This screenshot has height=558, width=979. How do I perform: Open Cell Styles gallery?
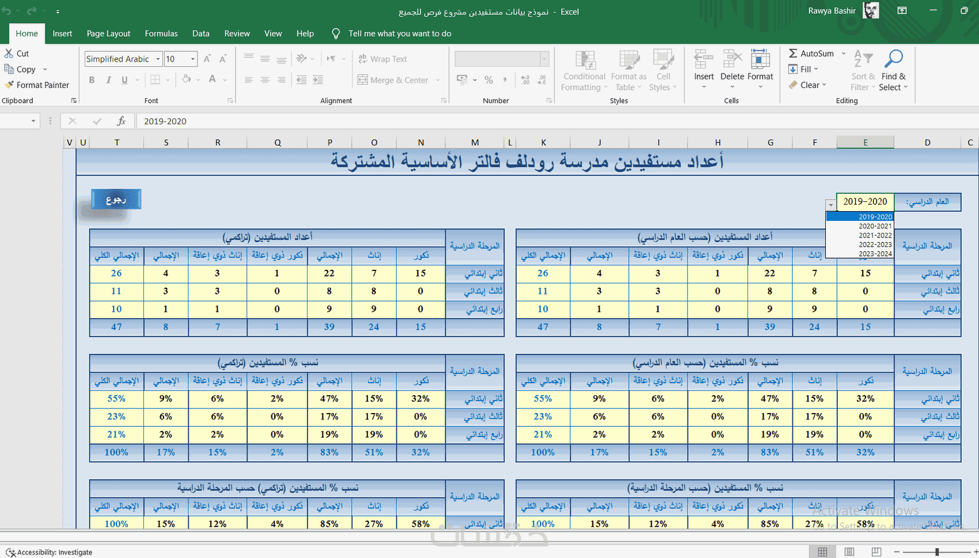tap(663, 71)
